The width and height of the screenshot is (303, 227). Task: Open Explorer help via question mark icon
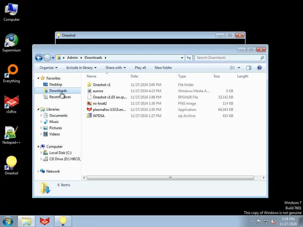pyautogui.click(x=259, y=68)
